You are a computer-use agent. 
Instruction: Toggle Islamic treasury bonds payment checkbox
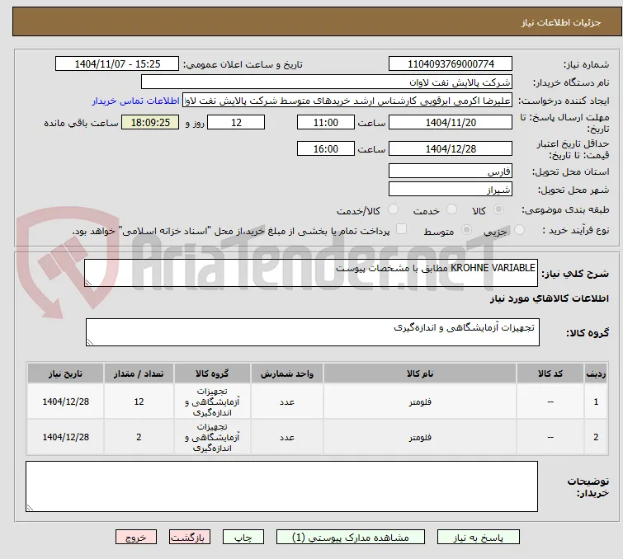point(402,229)
